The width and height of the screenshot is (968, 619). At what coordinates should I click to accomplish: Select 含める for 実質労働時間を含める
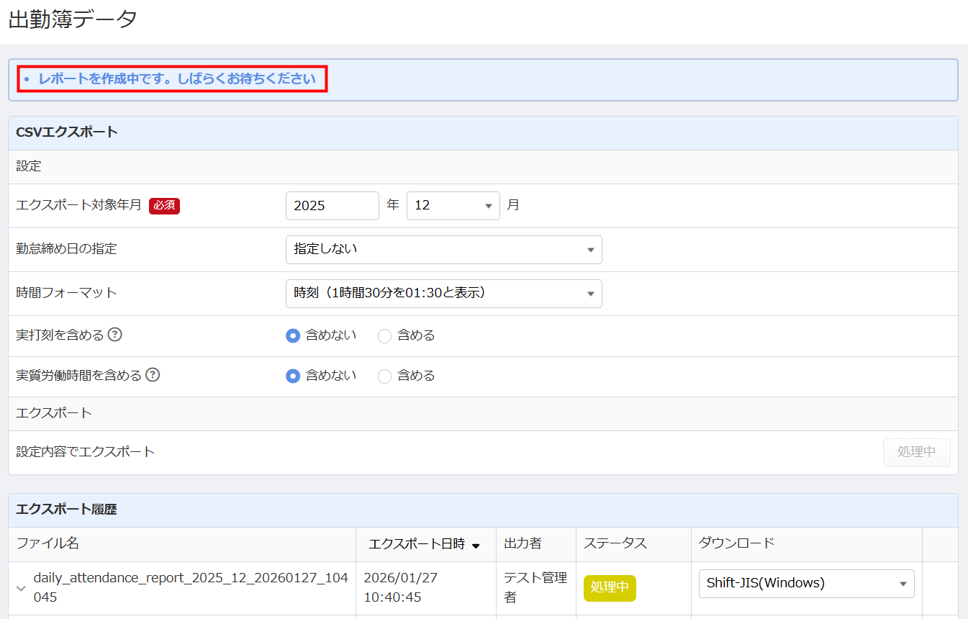tap(385, 376)
